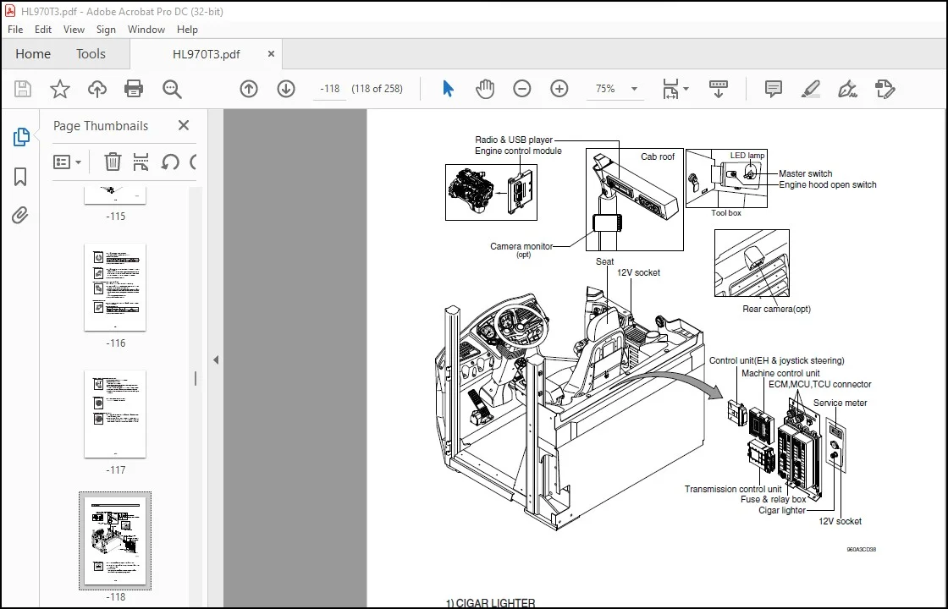Viewport: 948px width, 609px height.
Task: Open the Help menu
Action: point(187,29)
